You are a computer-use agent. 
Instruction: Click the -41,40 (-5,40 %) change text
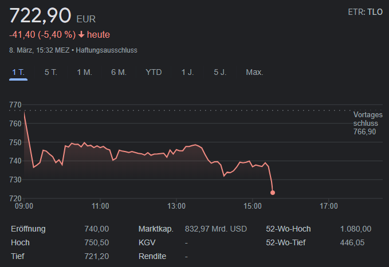click(42, 35)
